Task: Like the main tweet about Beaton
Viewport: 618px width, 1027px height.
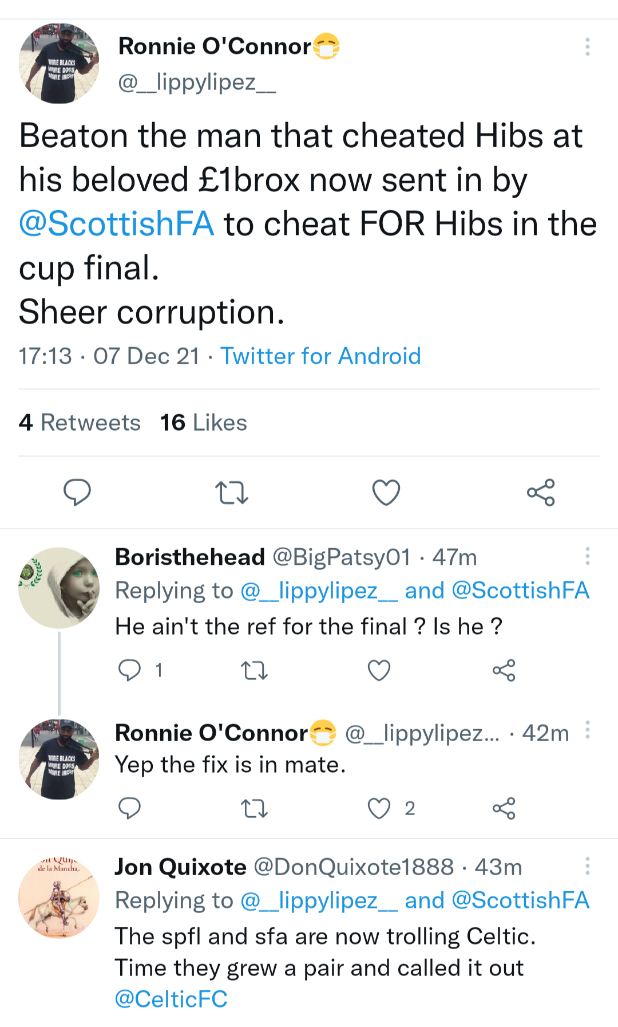Action: click(386, 492)
